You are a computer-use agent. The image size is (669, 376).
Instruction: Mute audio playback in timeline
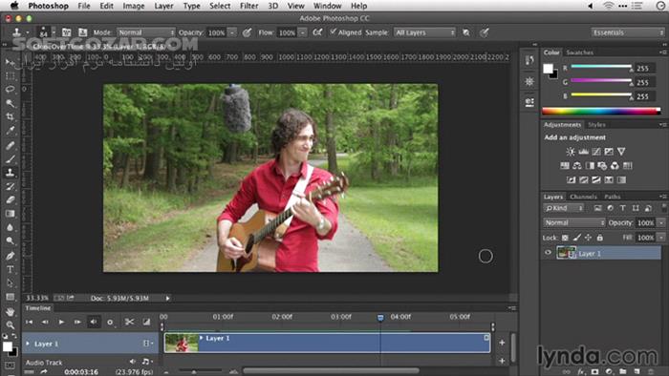point(94,322)
